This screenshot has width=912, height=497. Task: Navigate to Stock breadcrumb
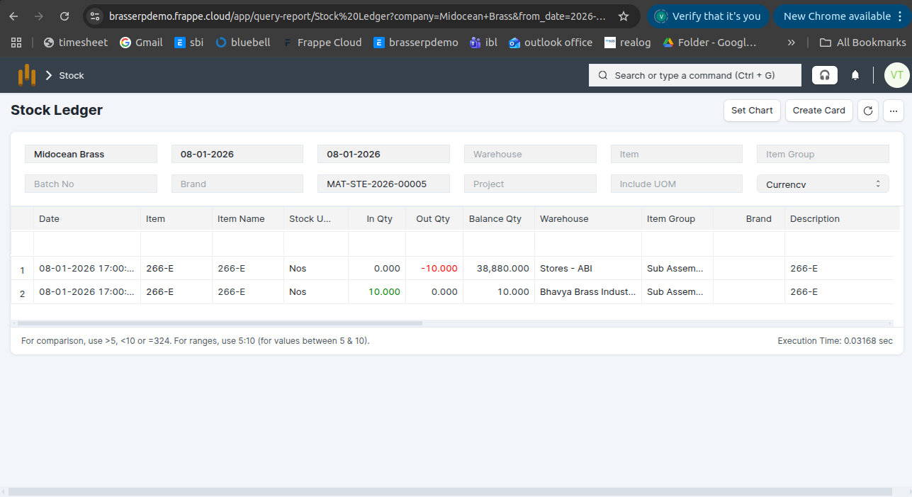point(72,75)
